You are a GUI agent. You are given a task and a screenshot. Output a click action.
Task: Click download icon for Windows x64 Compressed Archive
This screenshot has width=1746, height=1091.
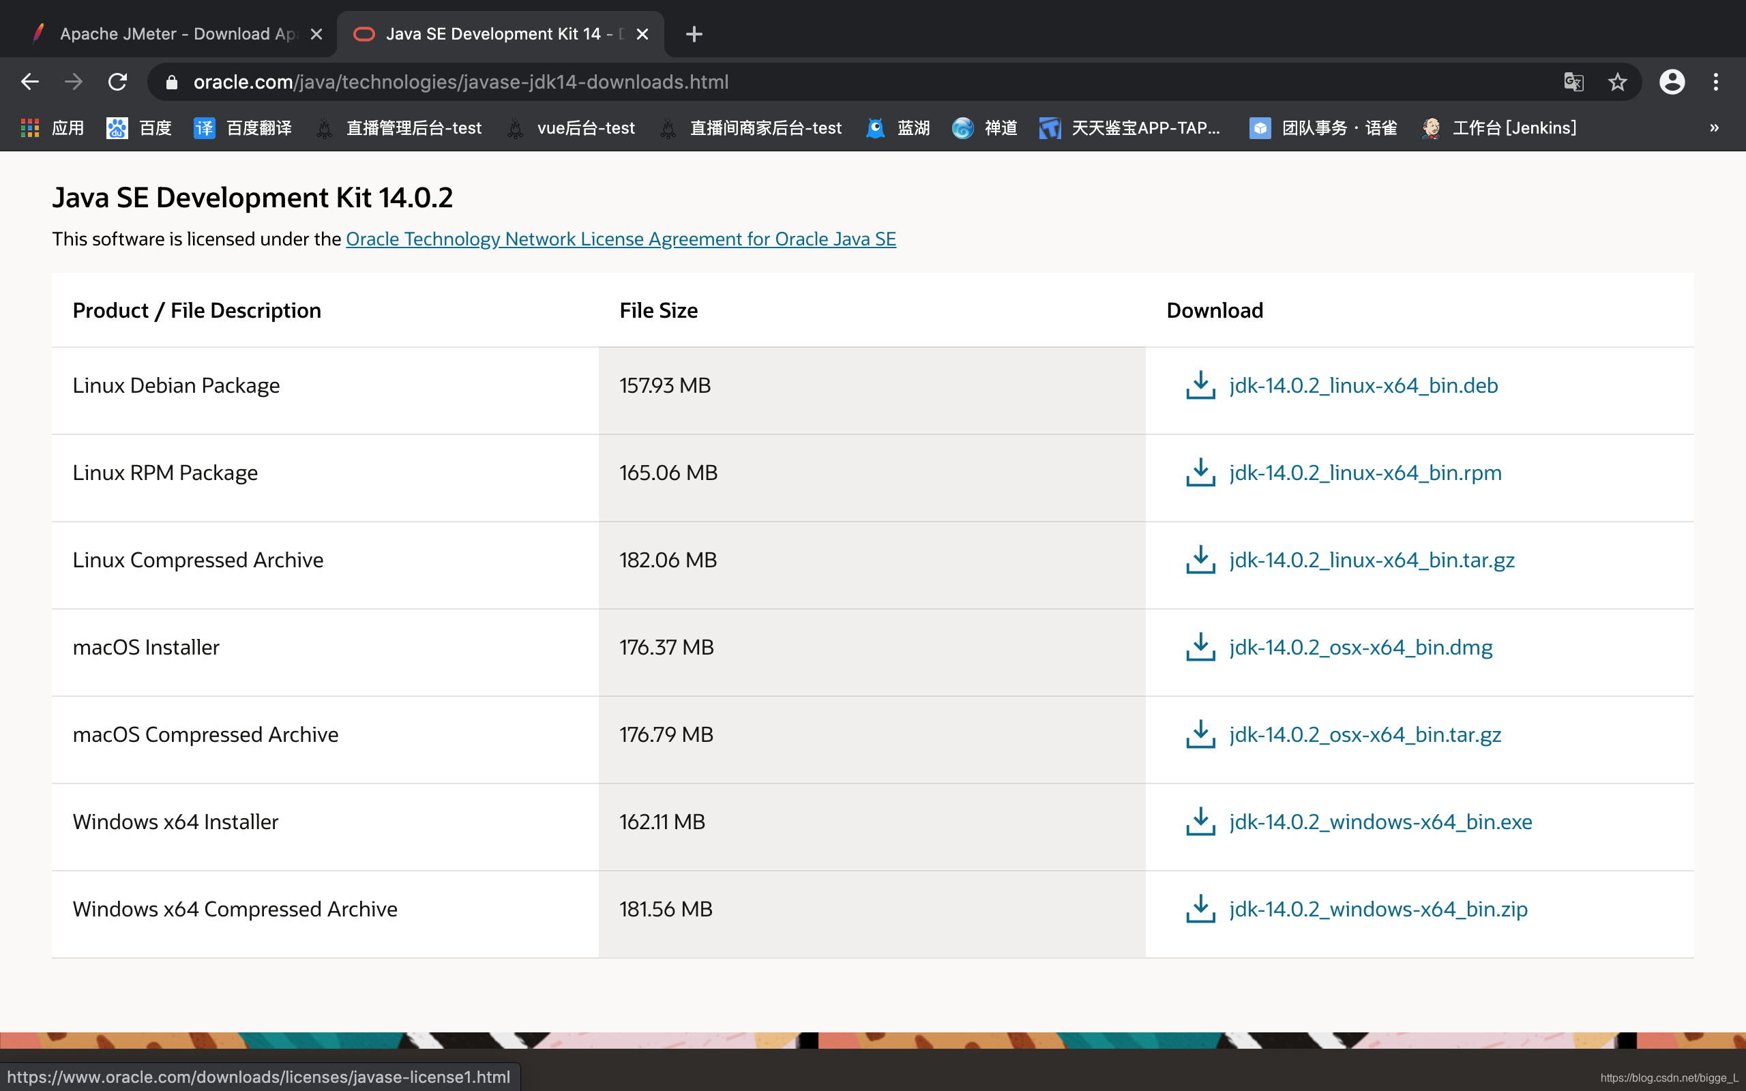(1200, 909)
